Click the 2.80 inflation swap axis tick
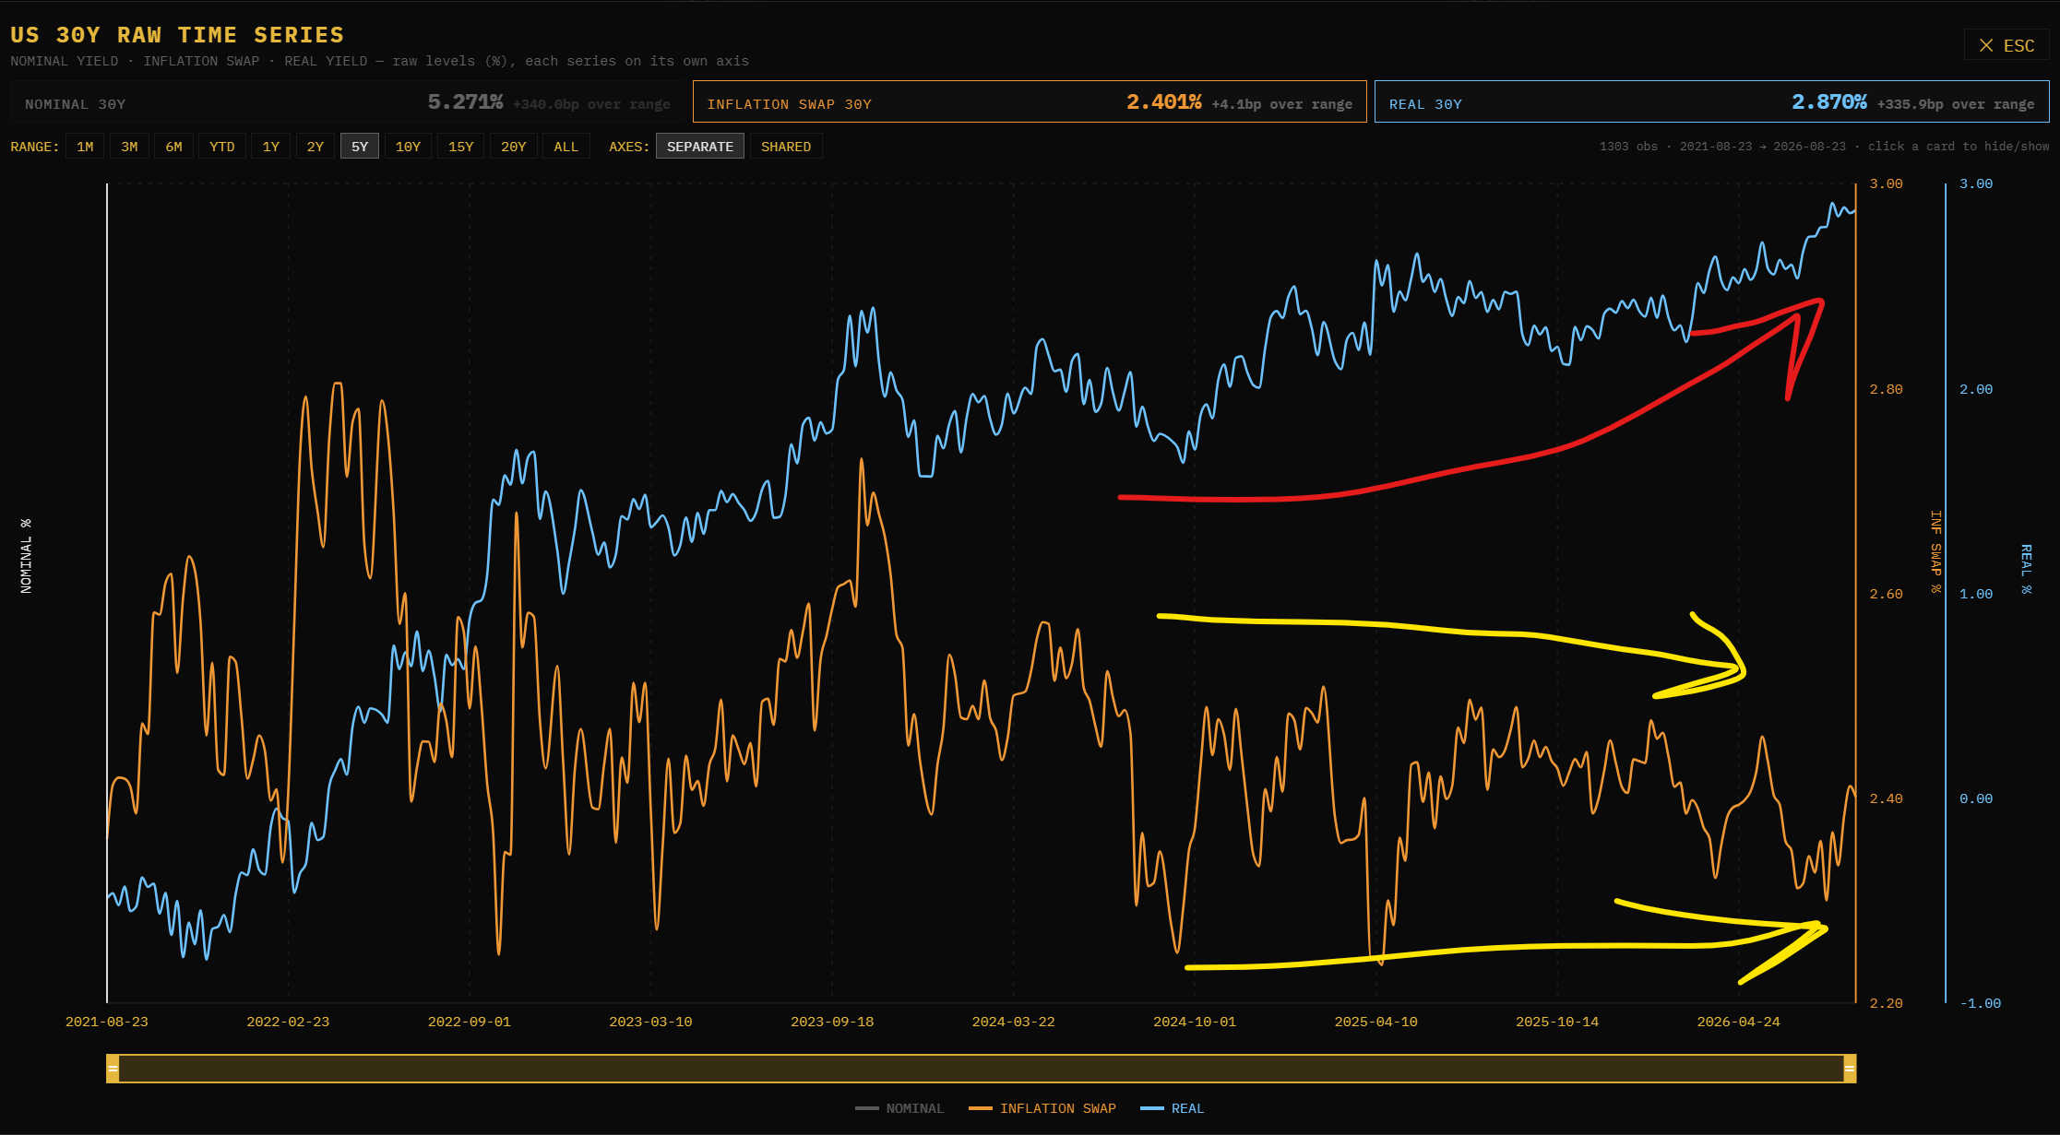2060x1135 pixels. pyautogui.click(x=1886, y=389)
